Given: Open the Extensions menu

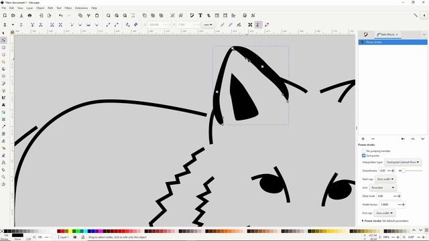Looking at the screenshot, I should 82,8.
